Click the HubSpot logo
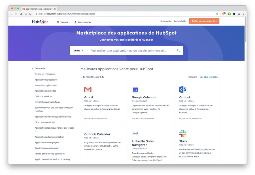This screenshot has width=255, height=175. tap(40, 22)
